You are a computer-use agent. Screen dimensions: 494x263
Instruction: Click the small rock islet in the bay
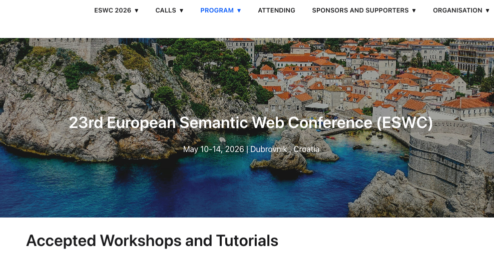click(x=285, y=160)
